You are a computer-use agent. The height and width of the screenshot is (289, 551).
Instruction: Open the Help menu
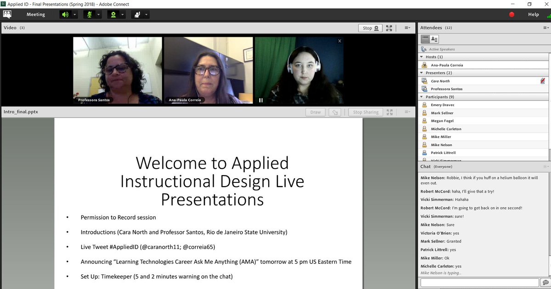click(x=534, y=15)
